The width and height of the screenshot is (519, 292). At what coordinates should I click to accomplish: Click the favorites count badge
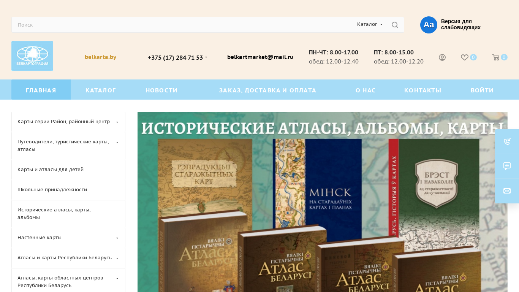click(473, 57)
